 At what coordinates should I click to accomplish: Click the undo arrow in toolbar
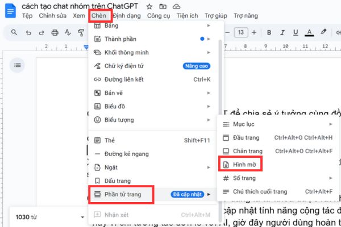(x=26, y=32)
